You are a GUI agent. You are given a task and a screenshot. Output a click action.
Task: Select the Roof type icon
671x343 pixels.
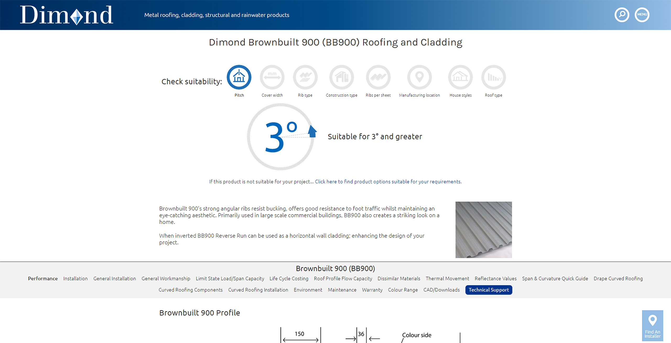[494, 77]
